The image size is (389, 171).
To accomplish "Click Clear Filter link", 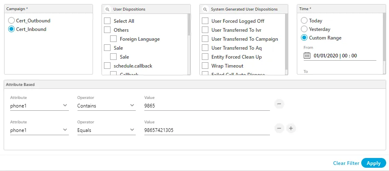I will coord(346,163).
